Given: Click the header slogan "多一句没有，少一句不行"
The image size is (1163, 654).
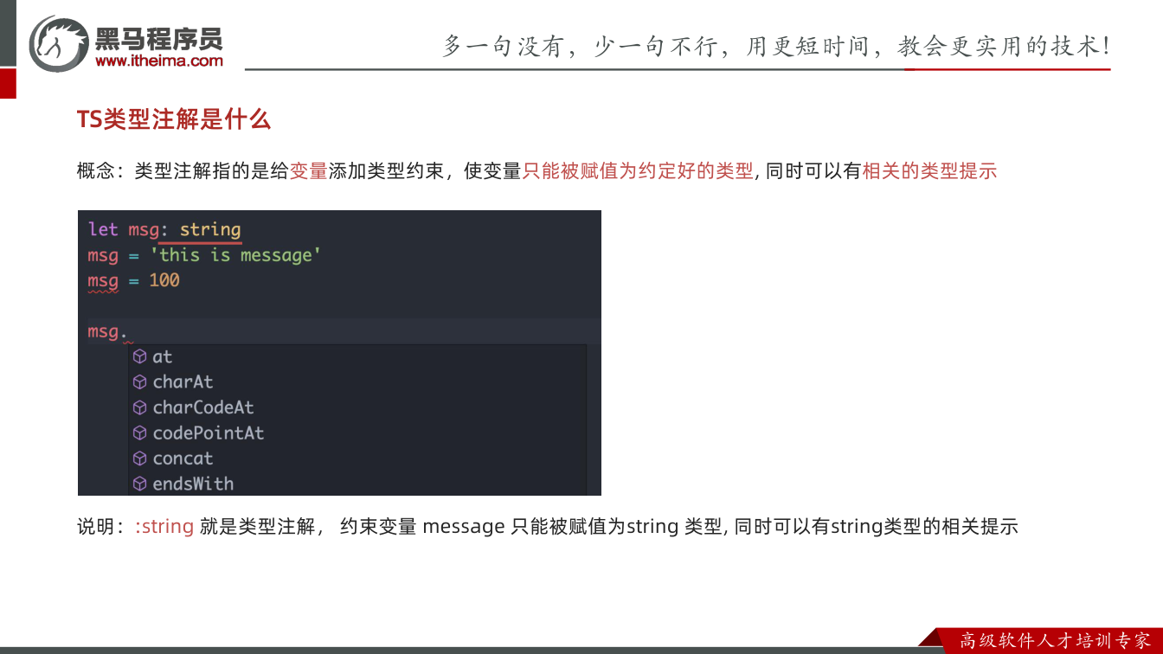Looking at the screenshot, I should (582, 46).
